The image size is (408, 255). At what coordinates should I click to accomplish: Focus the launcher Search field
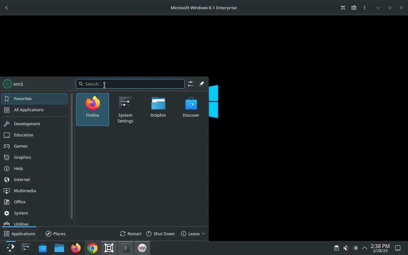[x=130, y=84]
